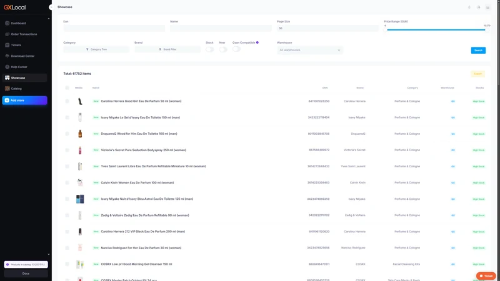
Task: Click EAN 8411061026250 cell
Action: coord(319,101)
